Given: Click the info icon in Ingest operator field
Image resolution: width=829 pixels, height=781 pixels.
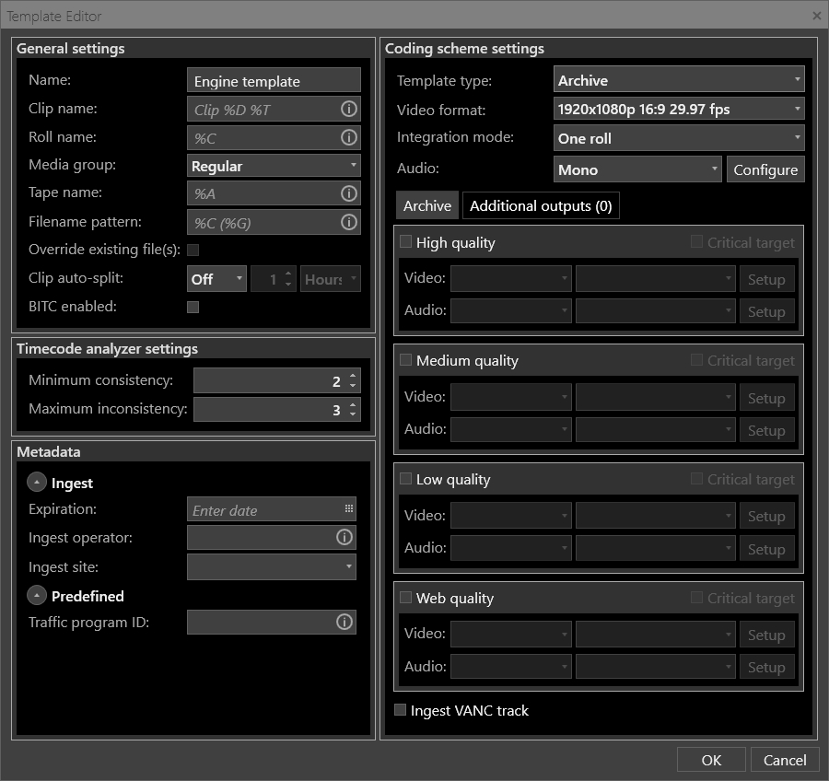Looking at the screenshot, I should point(344,537).
